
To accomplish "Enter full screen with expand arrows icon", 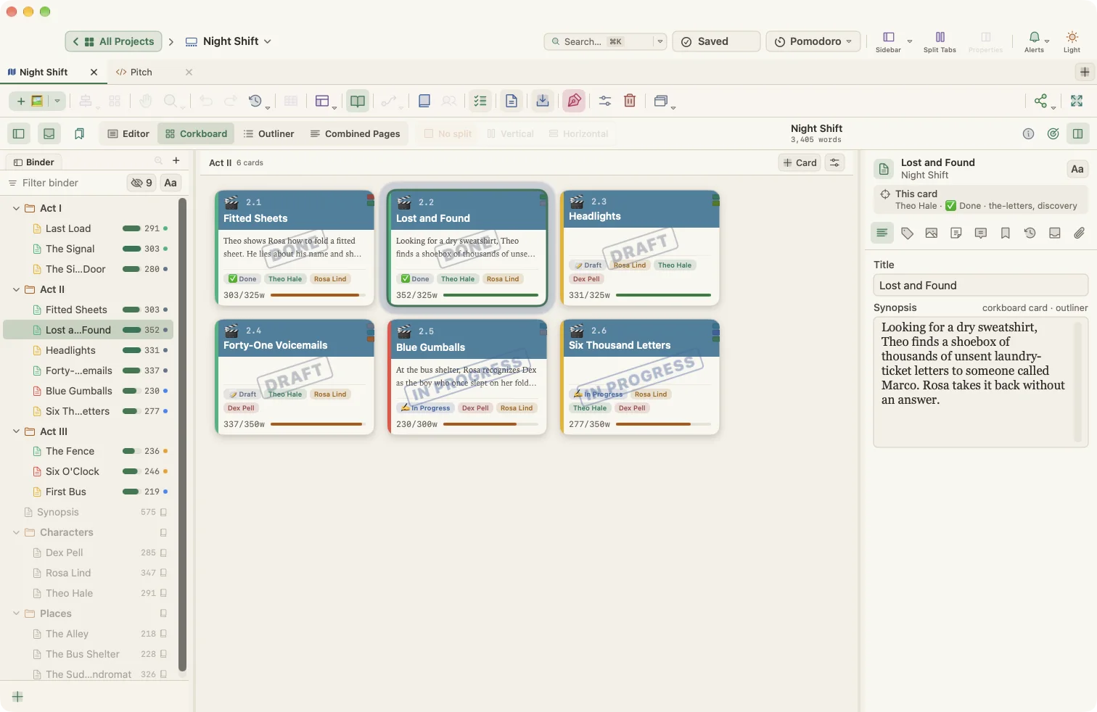I will click(1077, 101).
